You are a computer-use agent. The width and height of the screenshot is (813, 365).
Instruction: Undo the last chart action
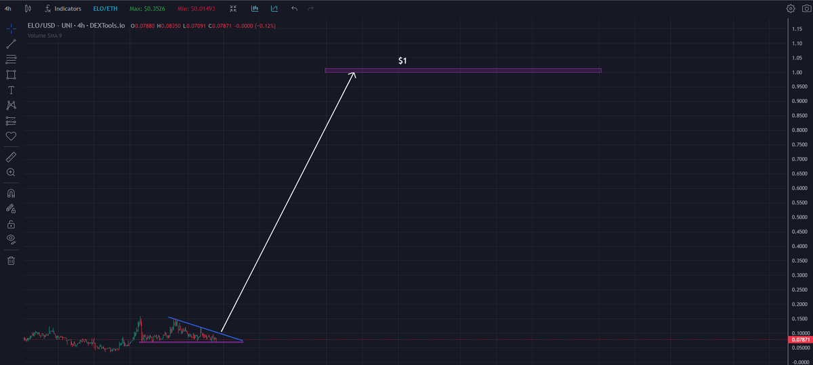(294, 9)
